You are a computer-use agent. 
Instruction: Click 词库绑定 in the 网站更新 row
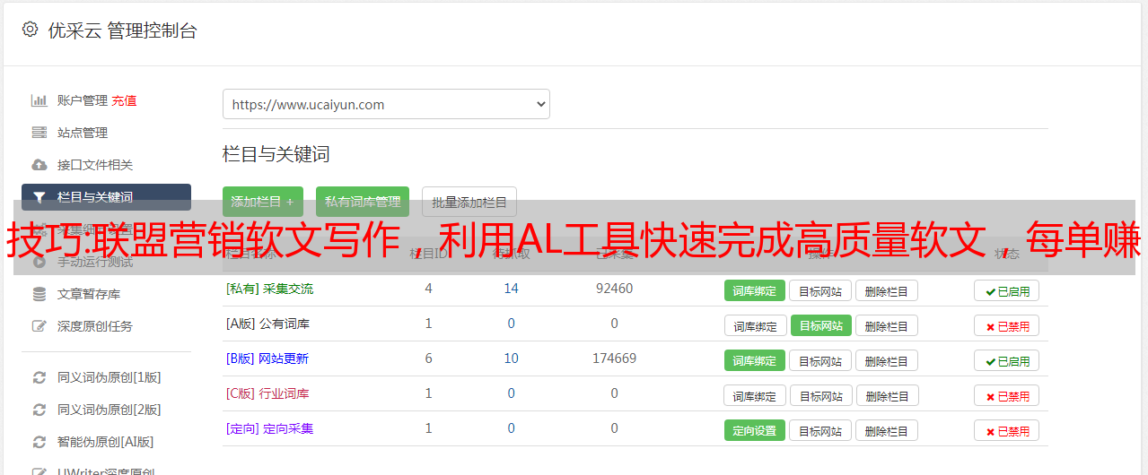pos(755,360)
